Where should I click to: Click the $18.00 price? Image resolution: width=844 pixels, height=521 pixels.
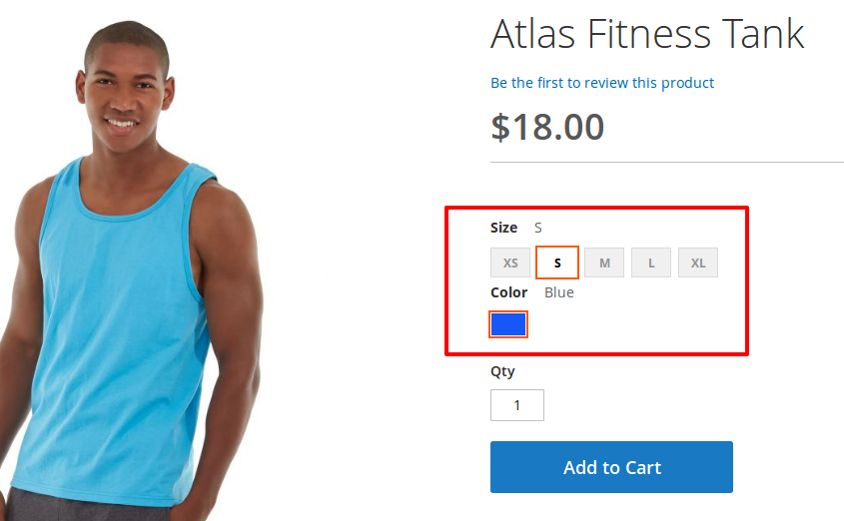[547, 127]
